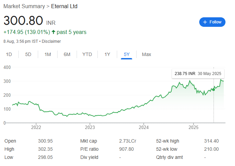The image size is (235, 166).
Task: Switch chart to 1D range
Action: pyautogui.click(x=9, y=54)
